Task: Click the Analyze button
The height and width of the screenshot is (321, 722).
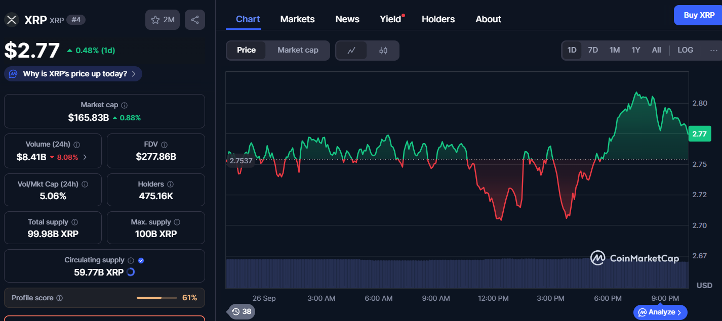Action: click(x=660, y=312)
